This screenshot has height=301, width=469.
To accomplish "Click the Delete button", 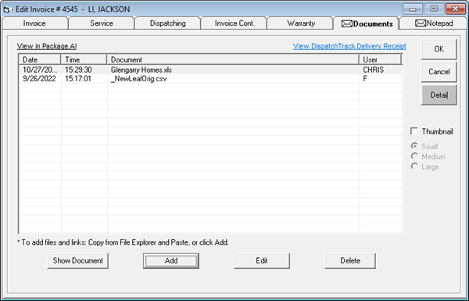I will [350, 260].
